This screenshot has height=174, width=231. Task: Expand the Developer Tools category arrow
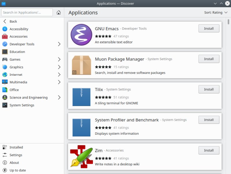click(59, 44)
